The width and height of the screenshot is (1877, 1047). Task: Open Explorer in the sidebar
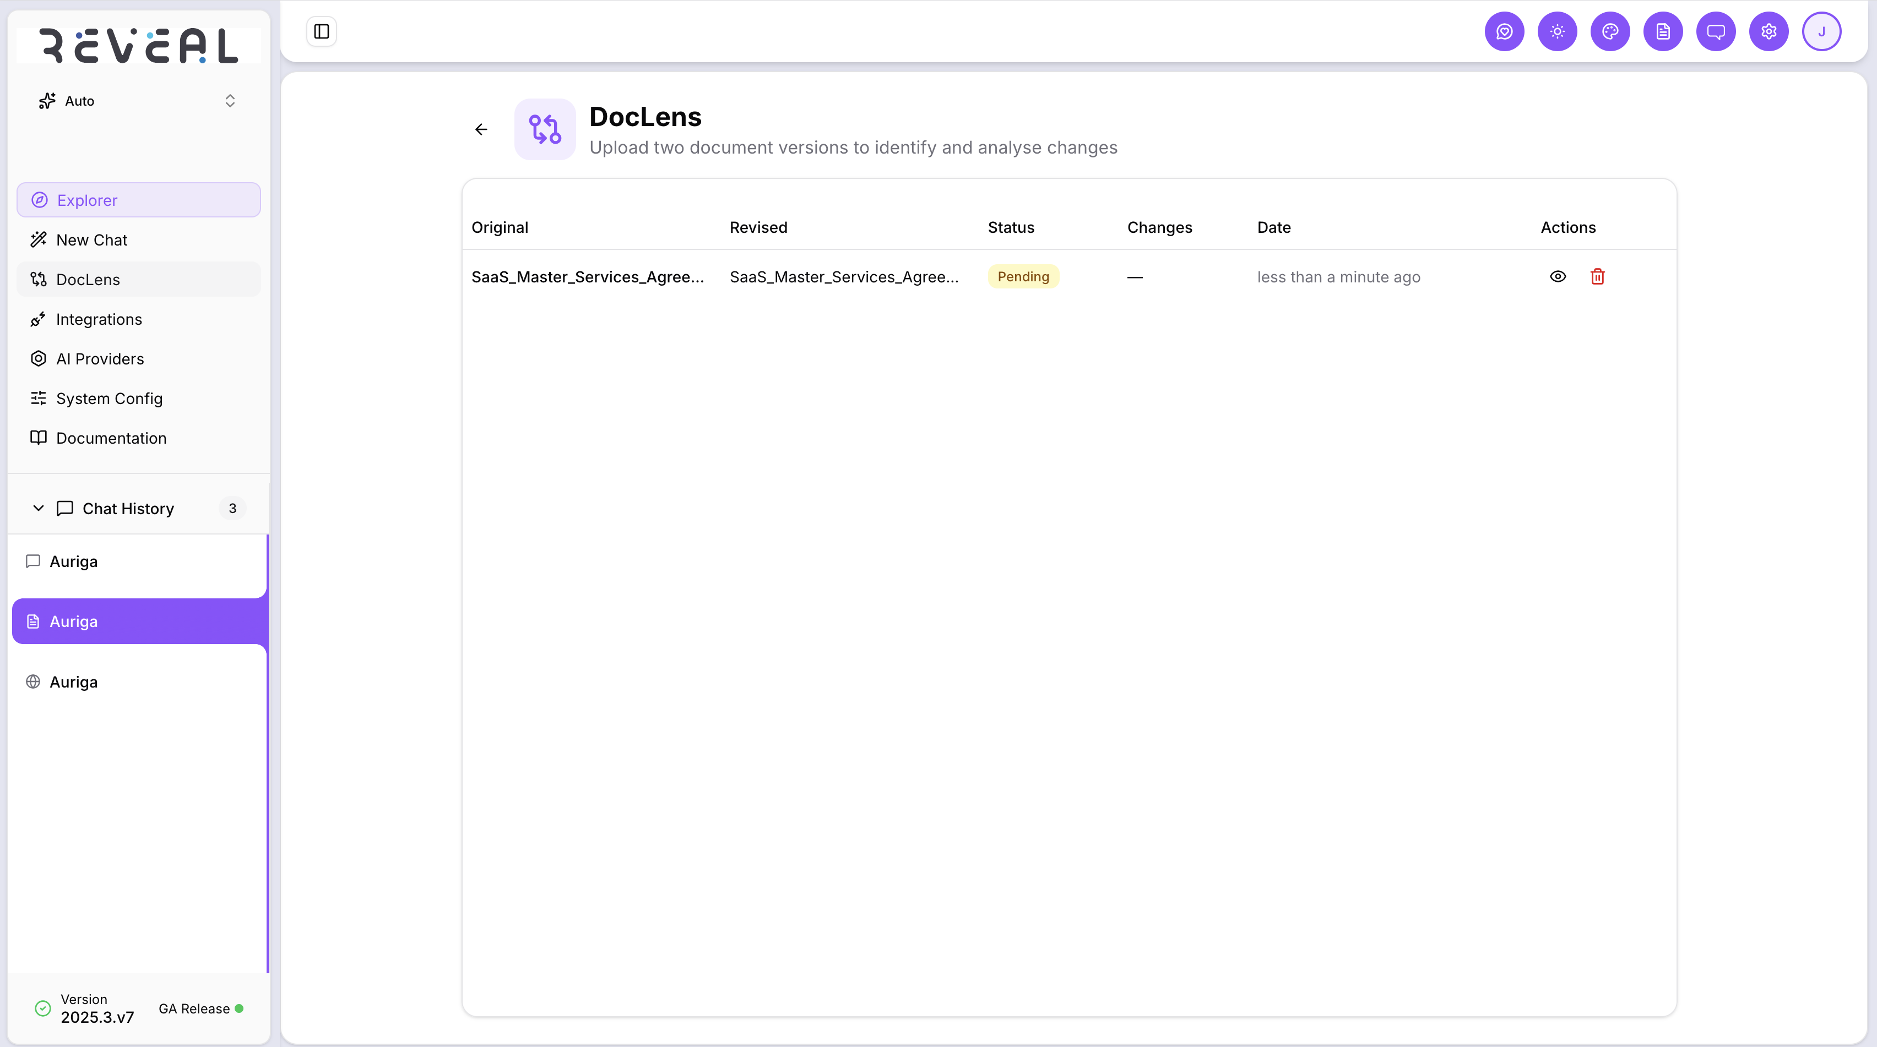click(x=138, y=200)
